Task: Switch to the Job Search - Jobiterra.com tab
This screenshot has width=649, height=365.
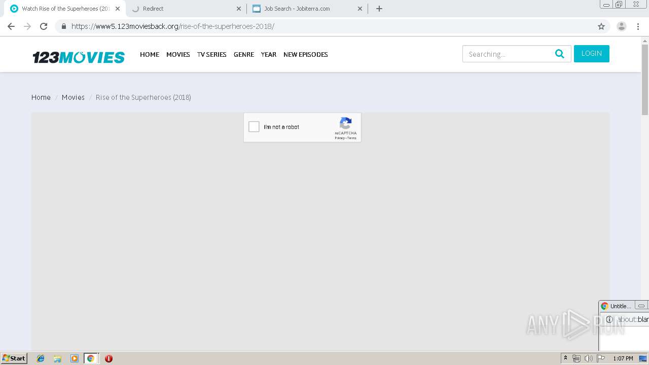Action: [x=308, y=9]
